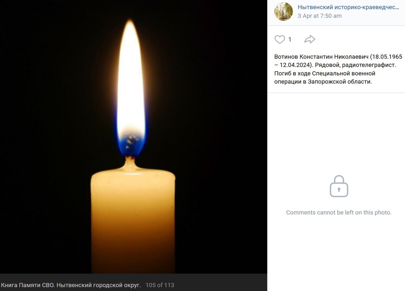Screen dimensions: 405x291
Task: Open the post dated 3 Apr at 7:50 am
Action: tap(320, 16)
